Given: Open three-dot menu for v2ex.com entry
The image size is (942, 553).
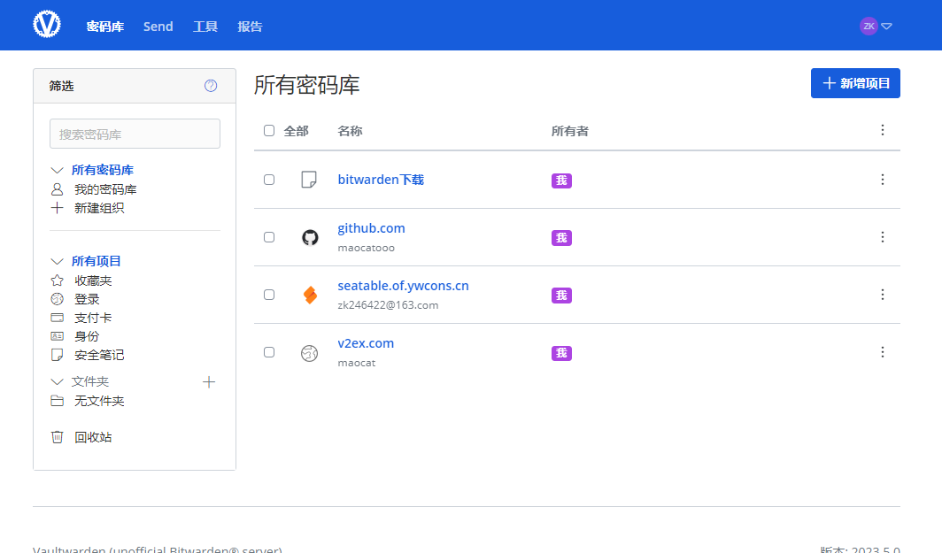Looking at the screenshot, I should click(x=882, y=352).
